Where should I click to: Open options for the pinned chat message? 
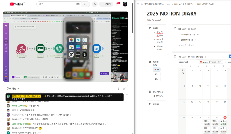pyautogui.click(x=120, y=96)
